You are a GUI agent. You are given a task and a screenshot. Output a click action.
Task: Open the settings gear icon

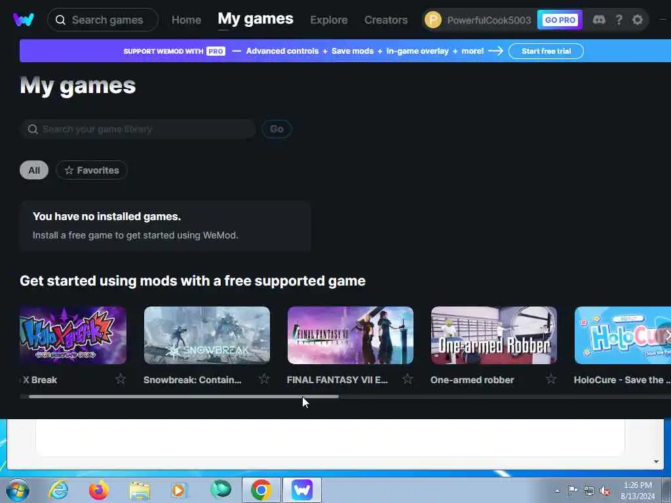coord(638,20)
